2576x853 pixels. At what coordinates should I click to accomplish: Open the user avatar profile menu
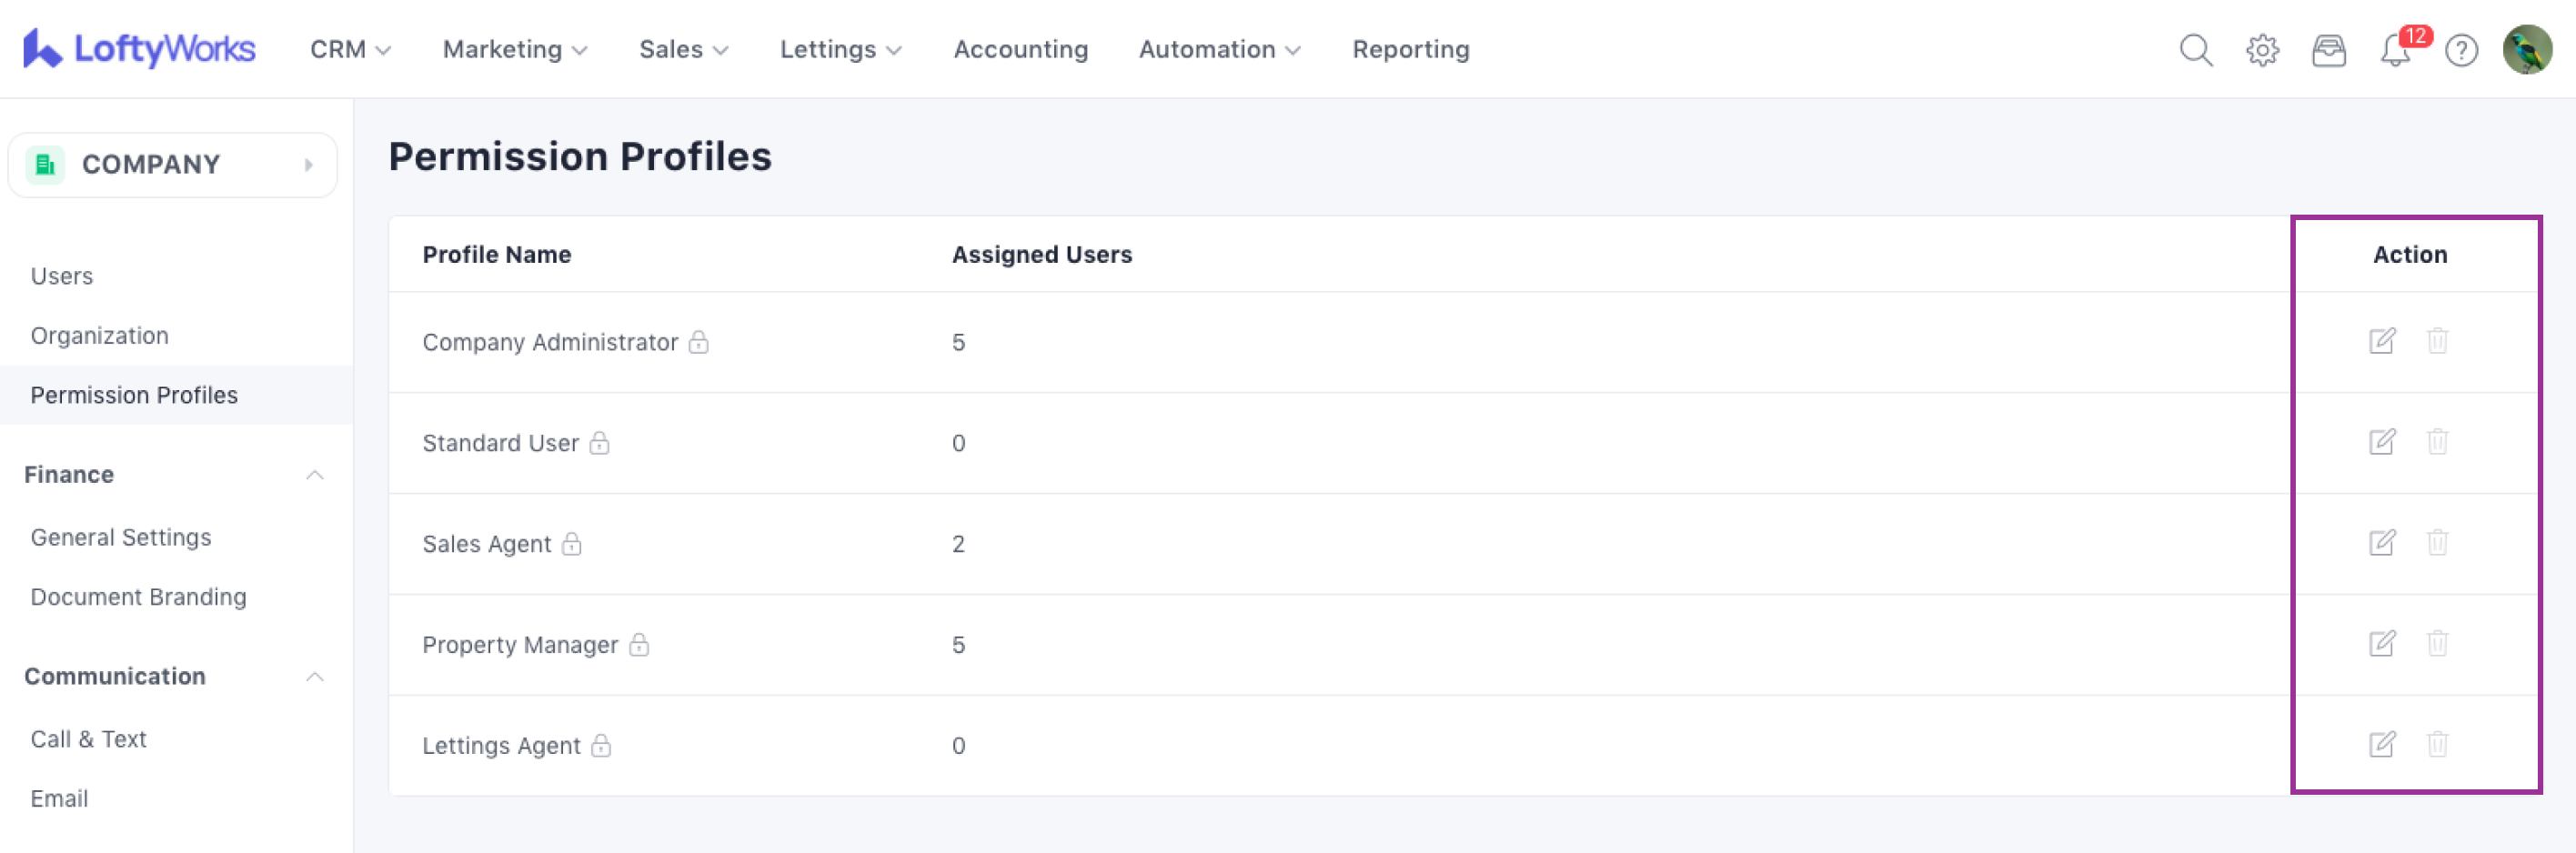(x=2527, y=50)
